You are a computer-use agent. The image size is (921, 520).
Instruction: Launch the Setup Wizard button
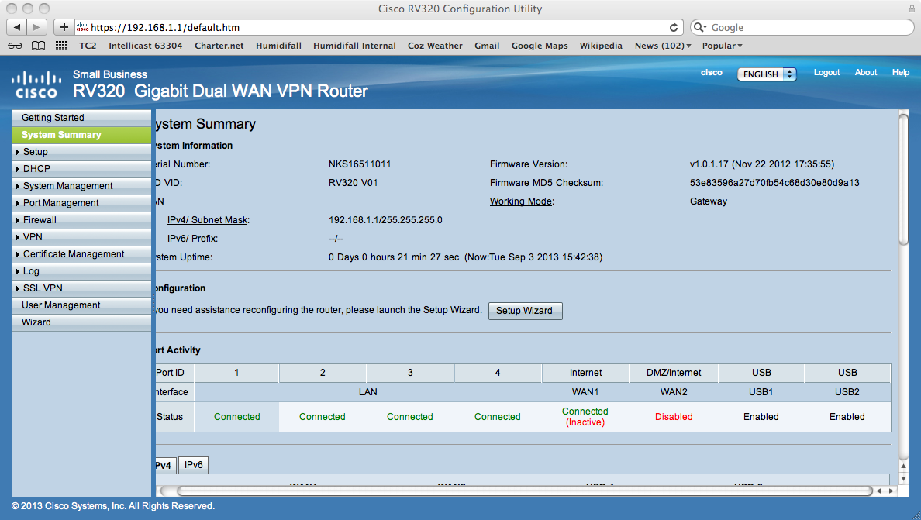[x=525, y=311]
